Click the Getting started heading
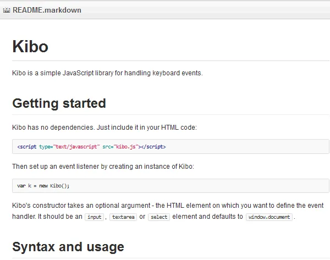 (59, 103)
